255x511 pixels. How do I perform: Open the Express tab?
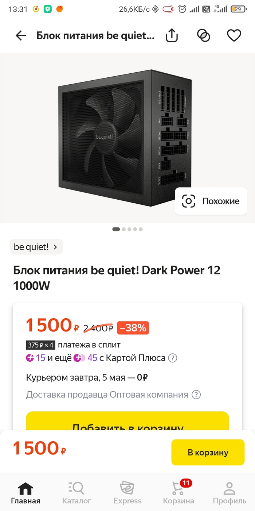[127, 493]
